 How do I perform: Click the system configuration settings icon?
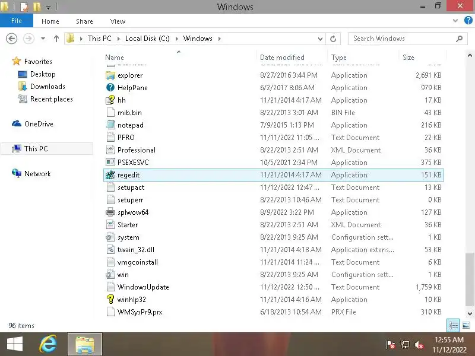110,237
